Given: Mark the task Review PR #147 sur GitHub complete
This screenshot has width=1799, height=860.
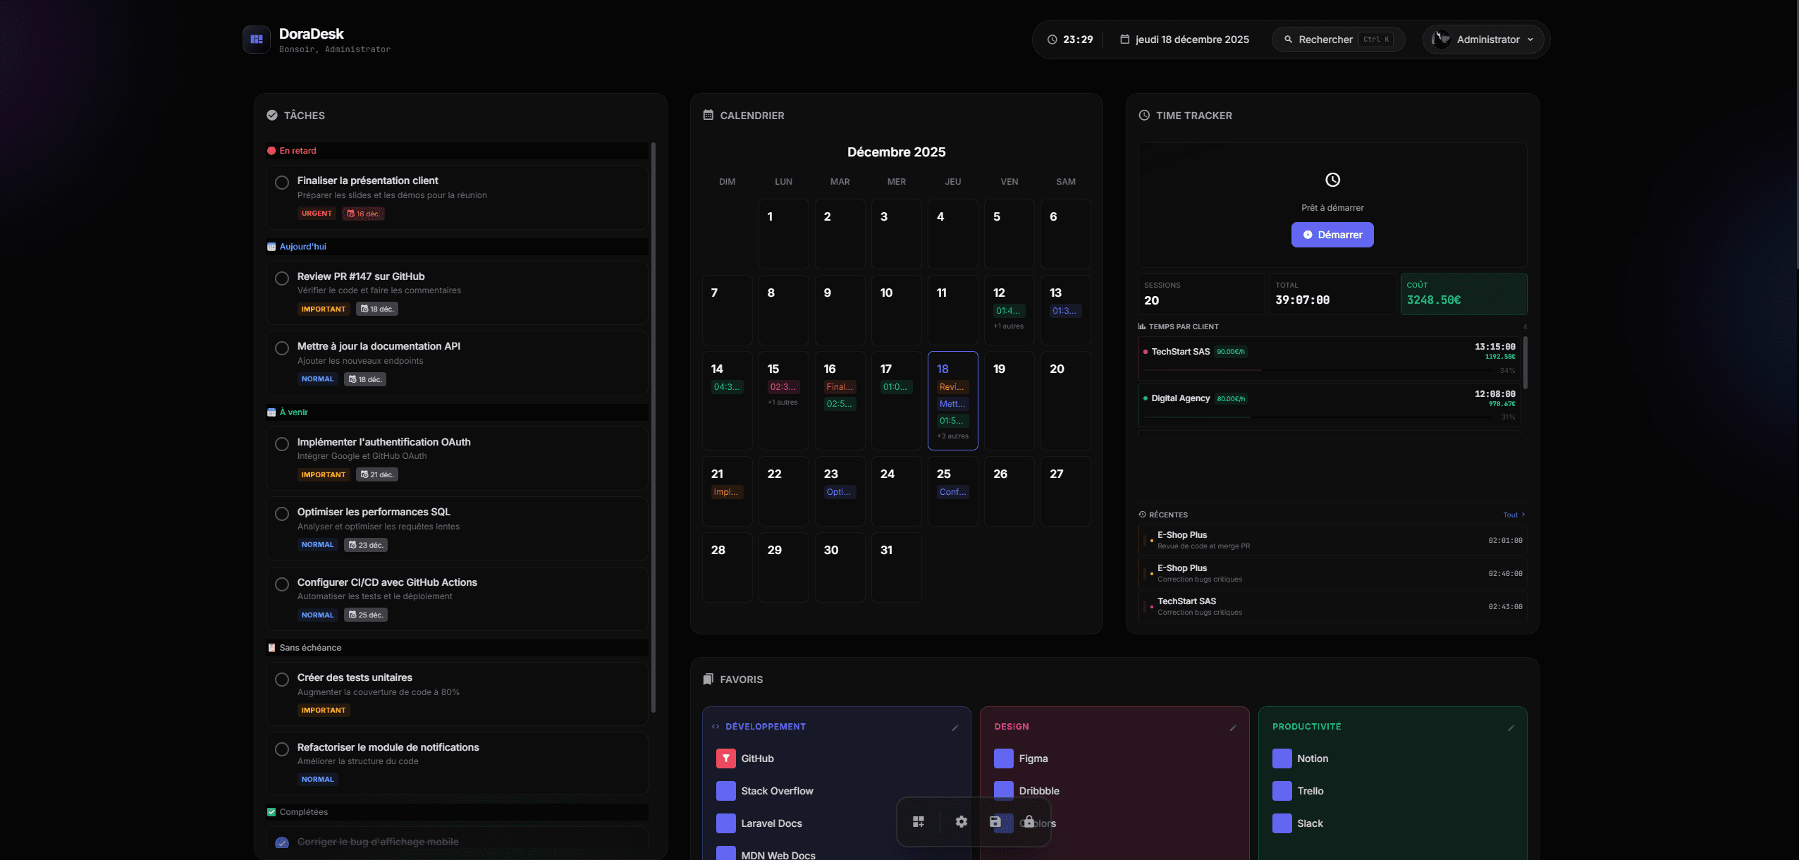Looking at the screenshot, I should tap(282, 278).
